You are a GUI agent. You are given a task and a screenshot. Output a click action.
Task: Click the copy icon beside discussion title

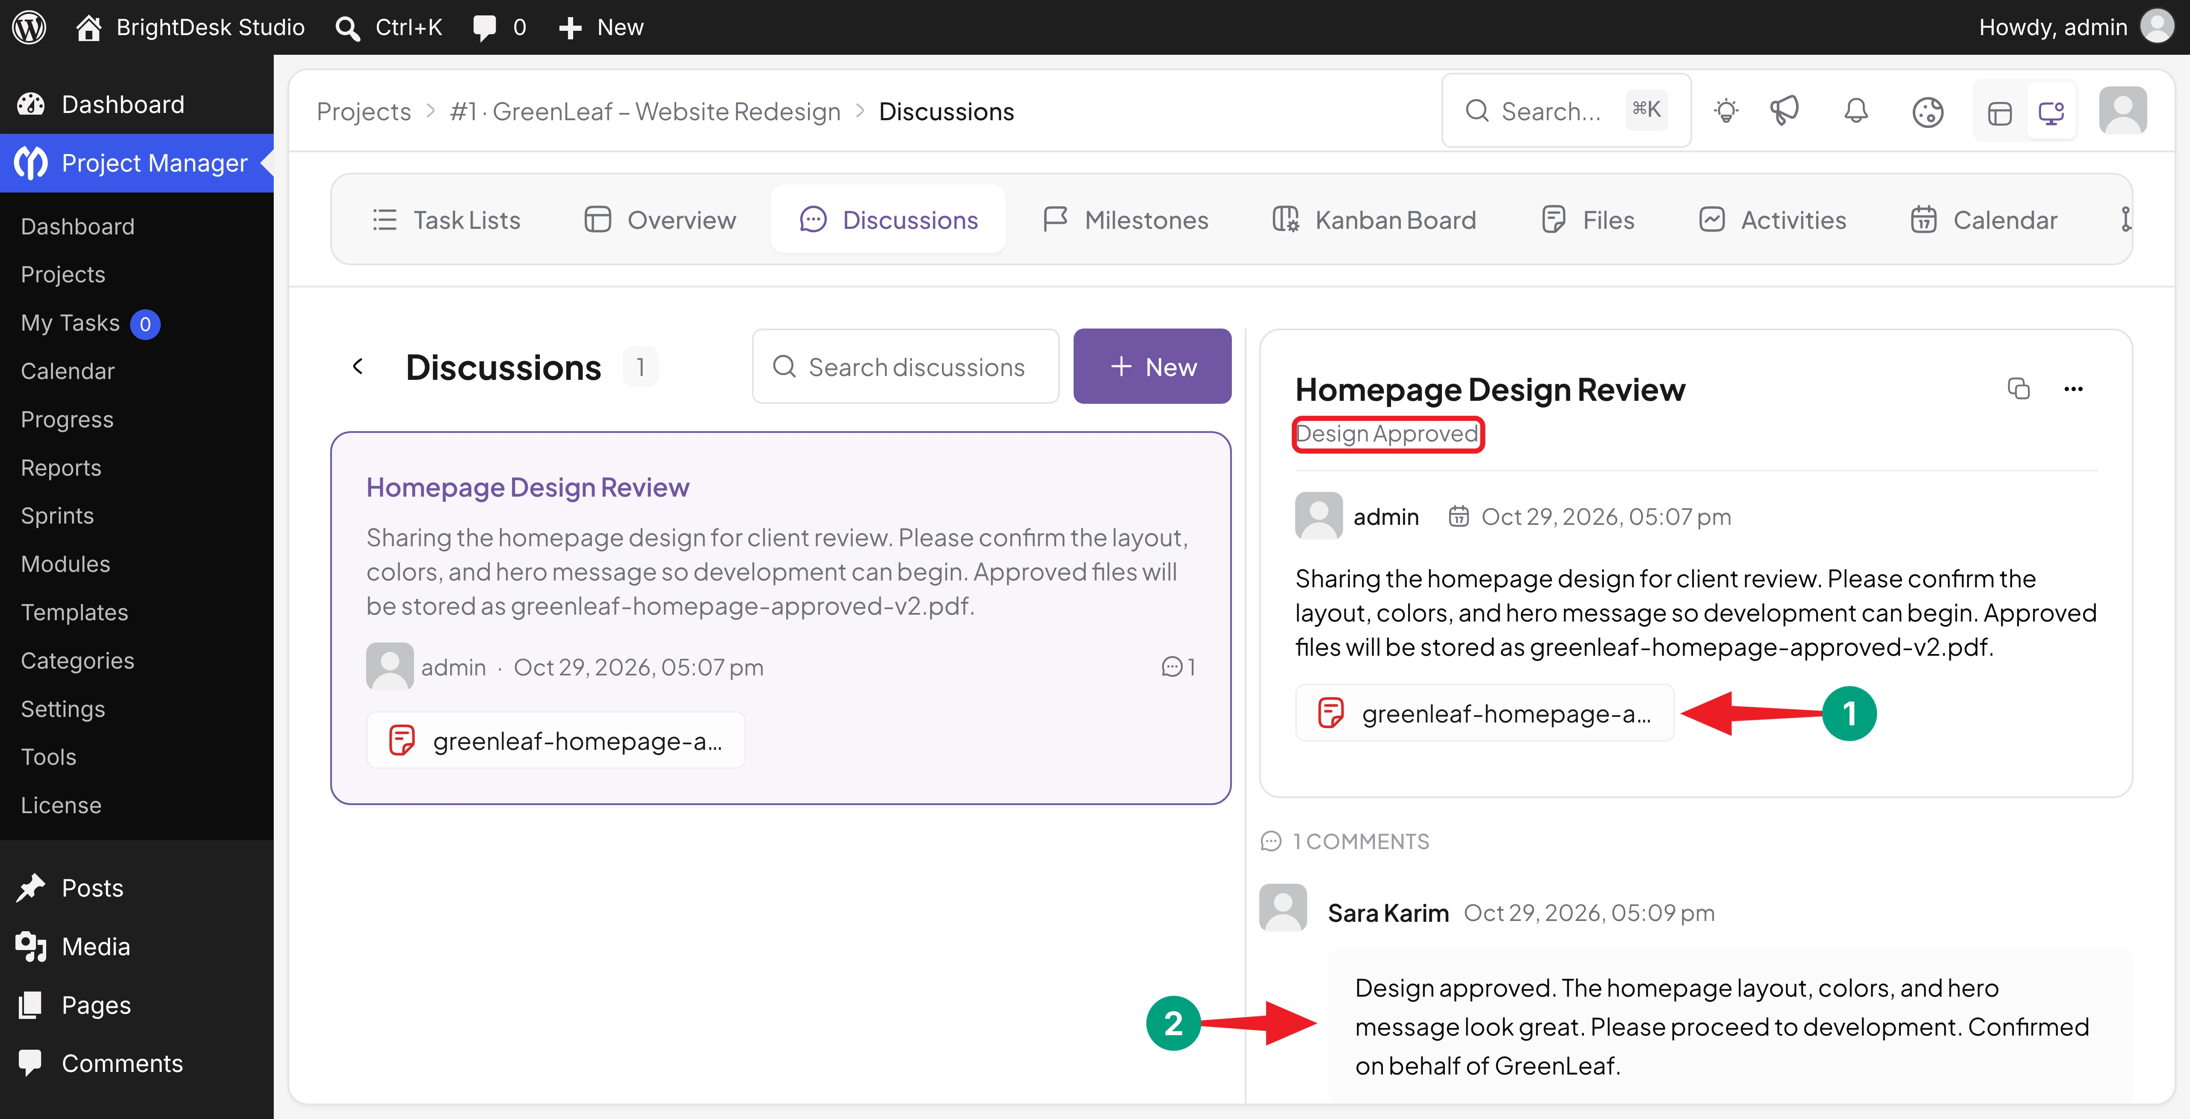click(x=2018, y=388)
